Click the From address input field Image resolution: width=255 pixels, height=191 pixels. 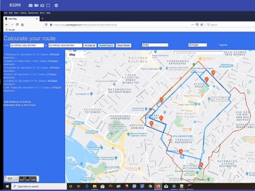pyautogui.click(x=27, y=46)
